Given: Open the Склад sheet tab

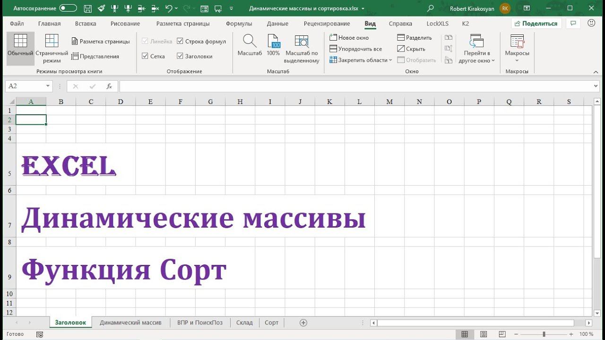Looking at the screenshot, I should (x=244, y=323).
